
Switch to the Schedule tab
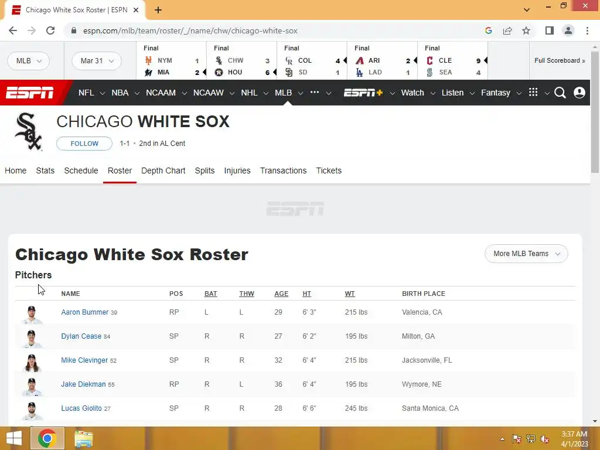(81, 171)
